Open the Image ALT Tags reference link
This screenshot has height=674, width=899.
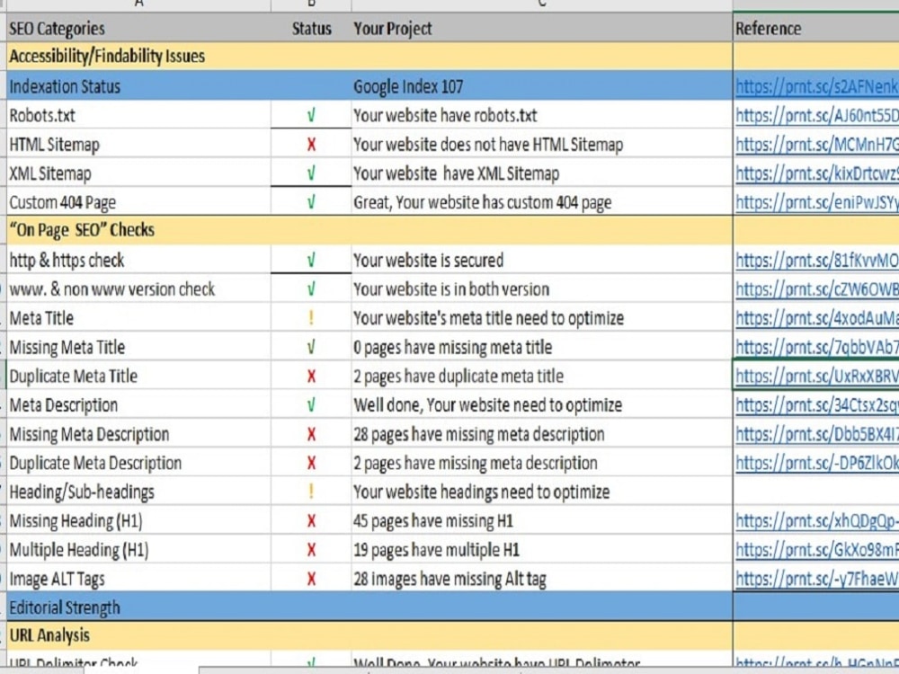817,579
